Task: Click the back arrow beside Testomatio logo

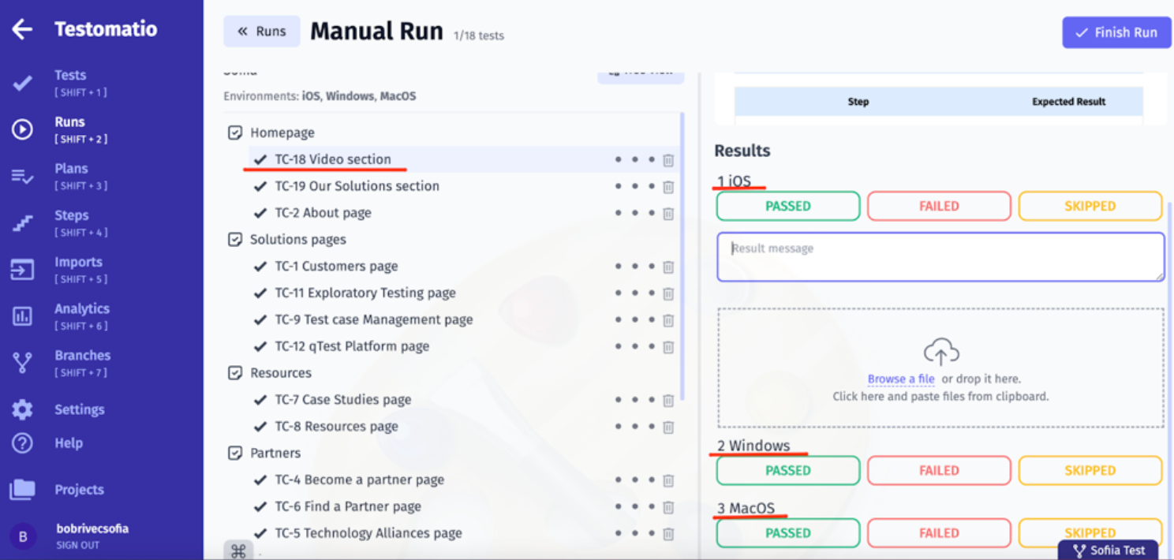Action: click(22, 30)
